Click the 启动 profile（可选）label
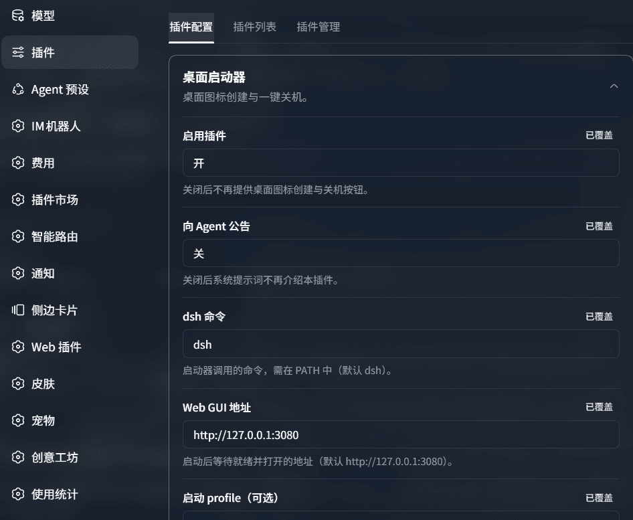 [232, 498]
